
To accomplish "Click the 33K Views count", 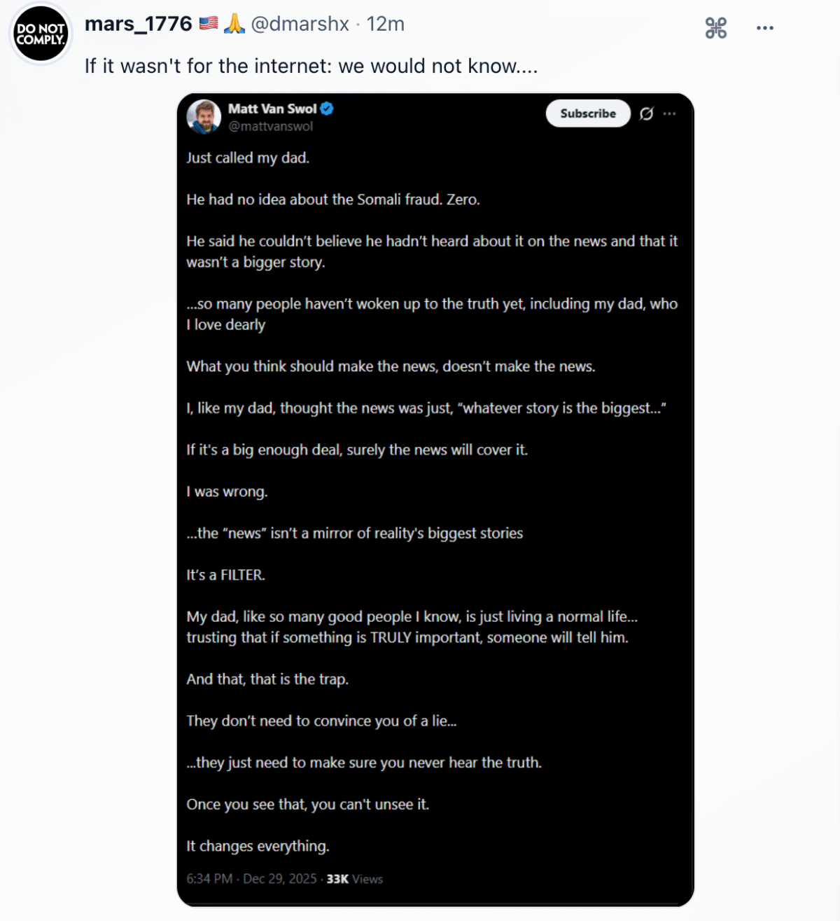I will [x=355, y=879].
